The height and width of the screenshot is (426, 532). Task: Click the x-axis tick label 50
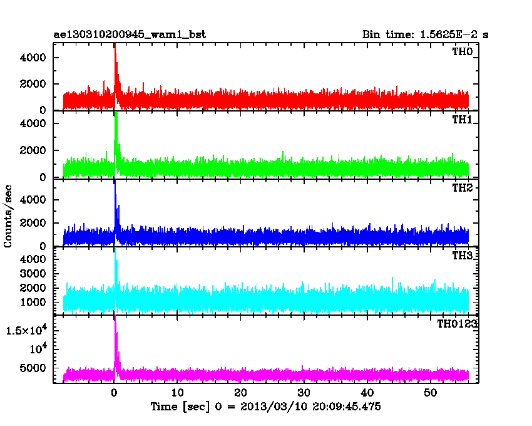pyautogui.click(x=430, y=393)
